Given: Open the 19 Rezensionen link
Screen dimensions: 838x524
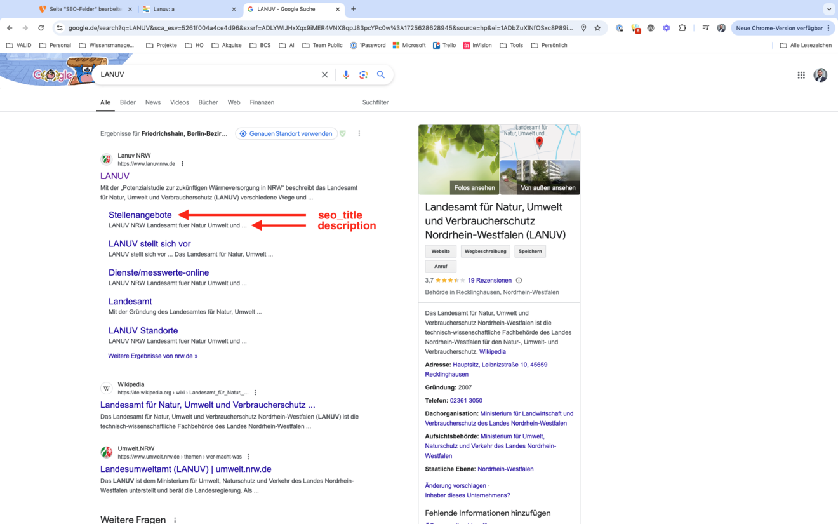Looking at the screenshot, I should coord(489,280).
